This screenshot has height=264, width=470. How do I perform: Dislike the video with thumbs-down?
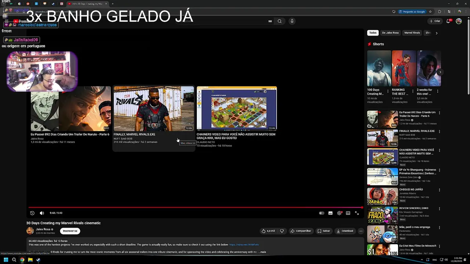click(x=282, y=231)
